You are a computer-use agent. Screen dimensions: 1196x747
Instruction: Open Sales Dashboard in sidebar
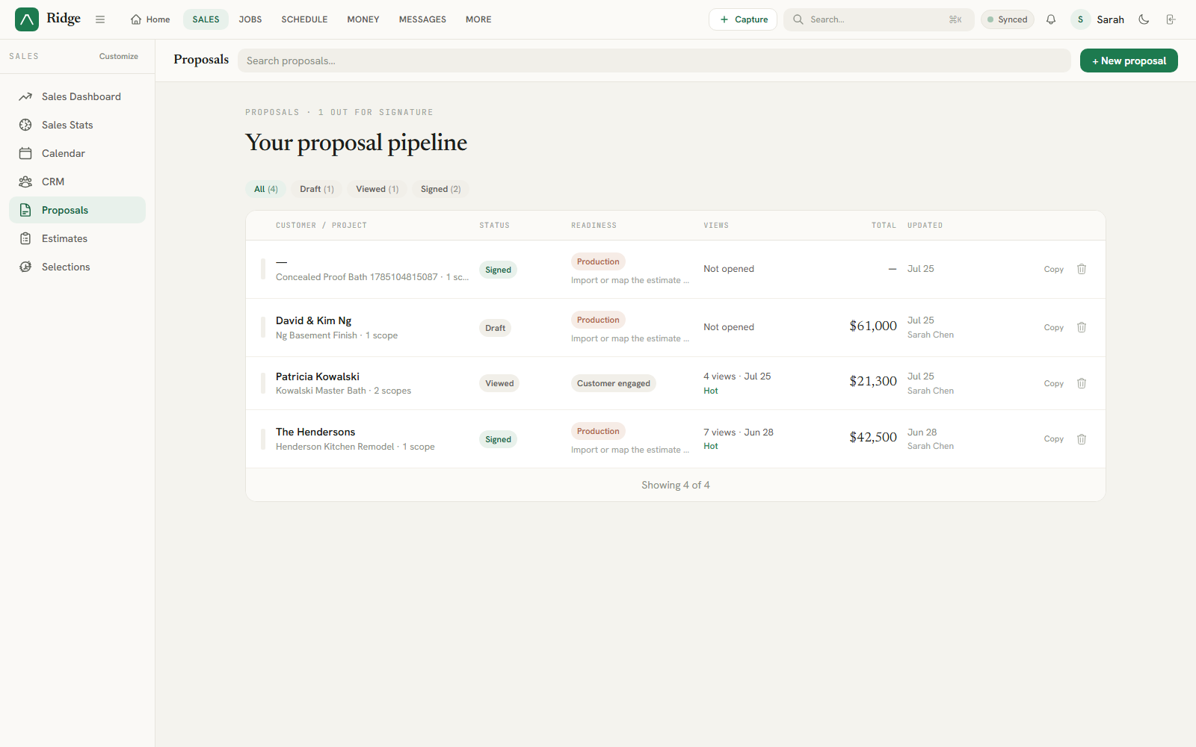pos(77,96)
